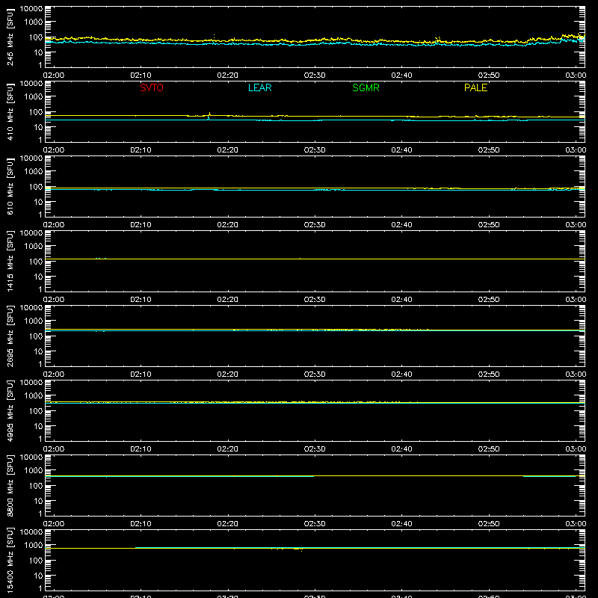Click the 10 y-axis value on 1415 MHz plot
This screenshot has height=598, width=598.
coord(38,277)
